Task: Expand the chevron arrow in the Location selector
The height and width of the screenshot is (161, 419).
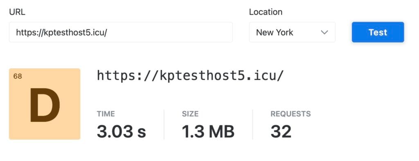Action: coord(324,32)
